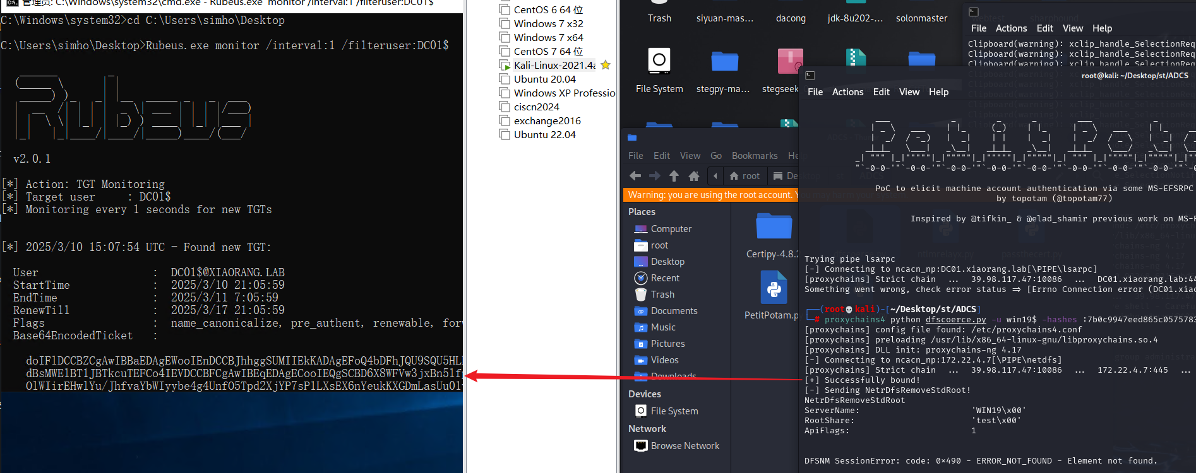Viewport: 1196px width, 473px height.
Task: Click the jdk-8u202-... desktop label
Action: 855,18
